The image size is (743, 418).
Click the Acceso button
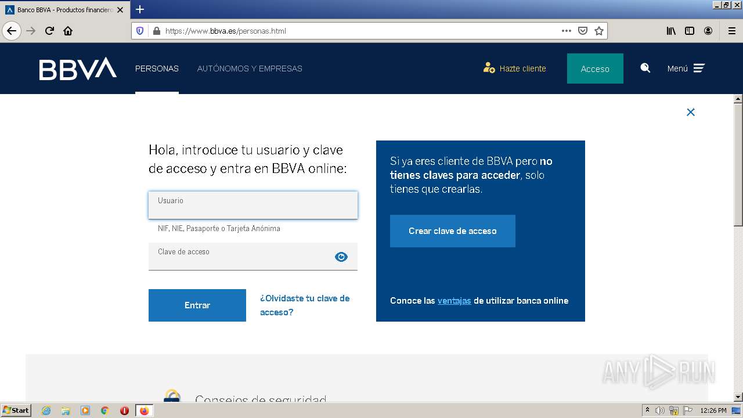point(595,69)
